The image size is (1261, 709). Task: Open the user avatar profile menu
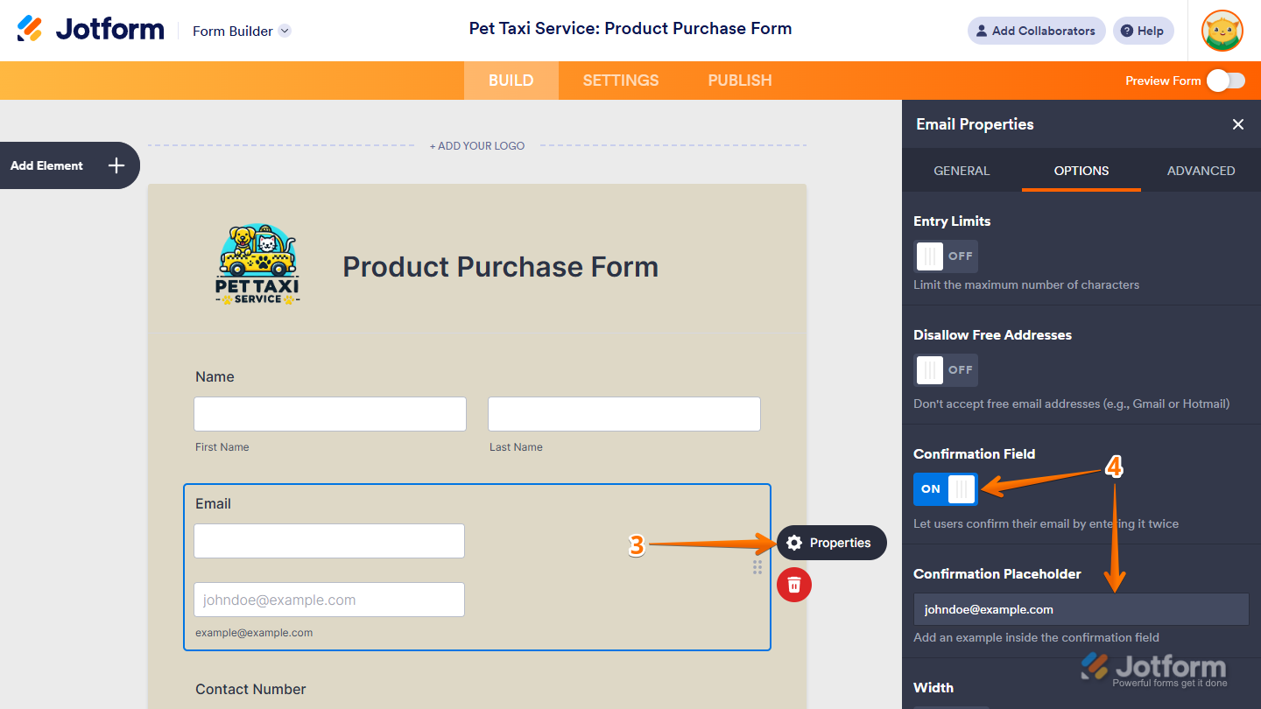[x=1222, y=31]
